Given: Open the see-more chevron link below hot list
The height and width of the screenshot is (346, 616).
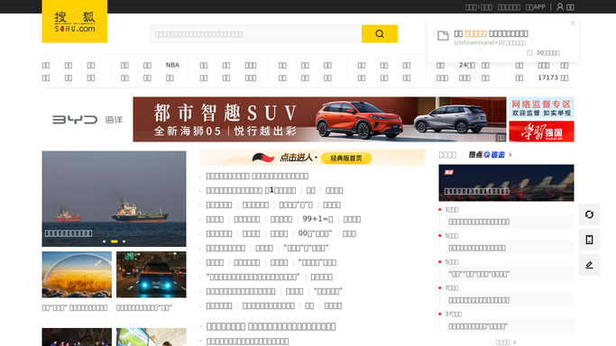Looking at the screenshot, I should click(x=506, y=342).
